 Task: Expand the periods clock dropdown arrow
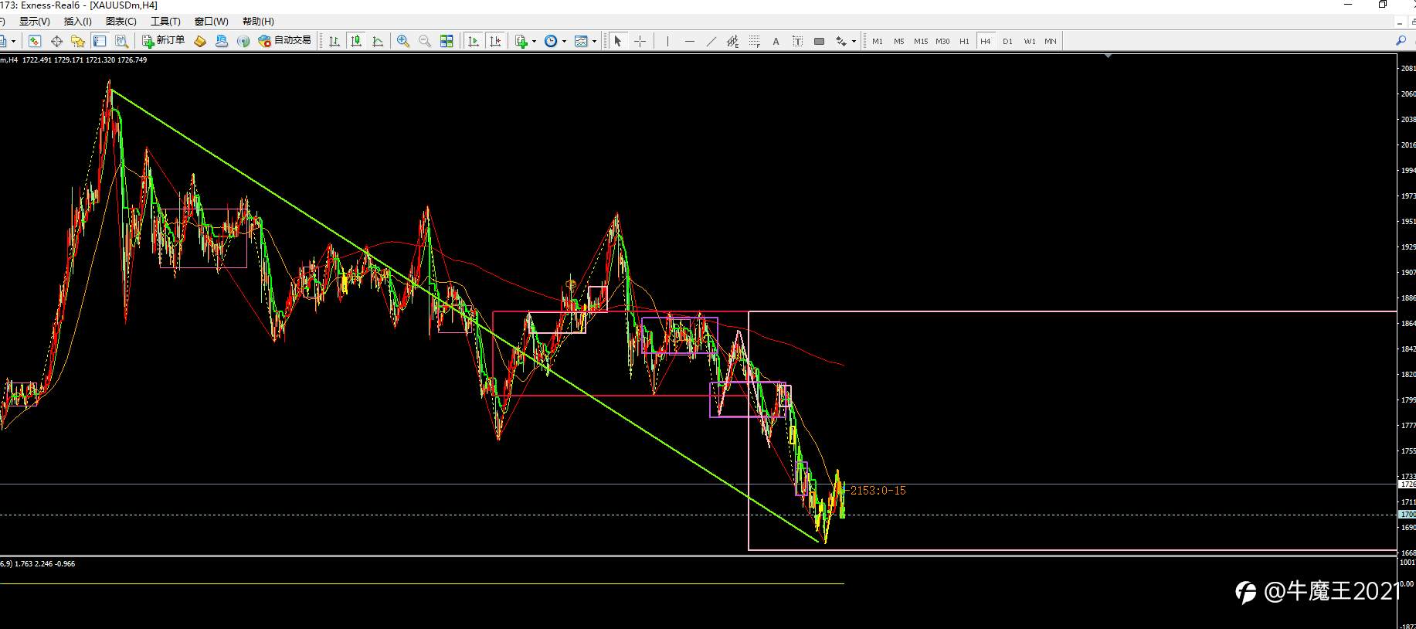pyautogui.click(x=564, y=42)
